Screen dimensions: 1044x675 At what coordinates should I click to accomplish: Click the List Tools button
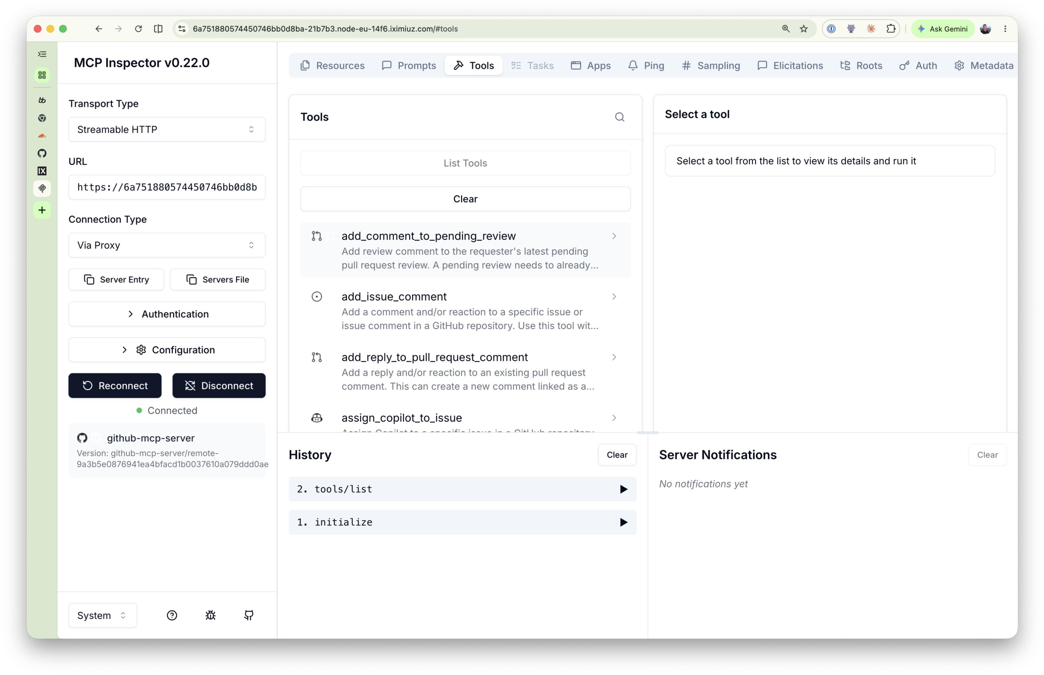[x=465, y=163]
